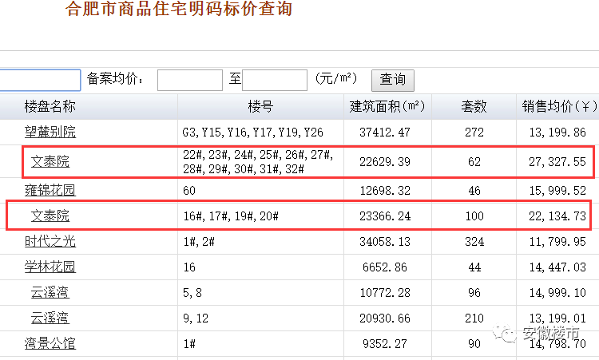Open 文泰院 link in the 22#,23# row

point(50,161)
